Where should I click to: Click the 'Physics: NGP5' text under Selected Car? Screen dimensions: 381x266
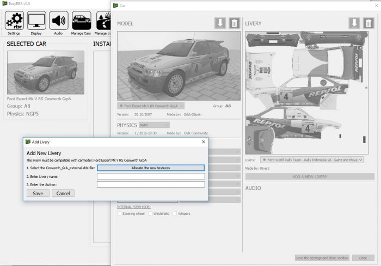pyautogui.click(x=23, y=114)
